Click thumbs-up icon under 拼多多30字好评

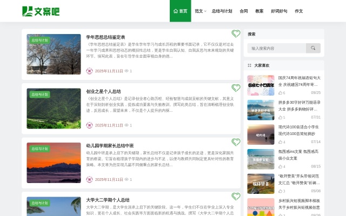280,117
